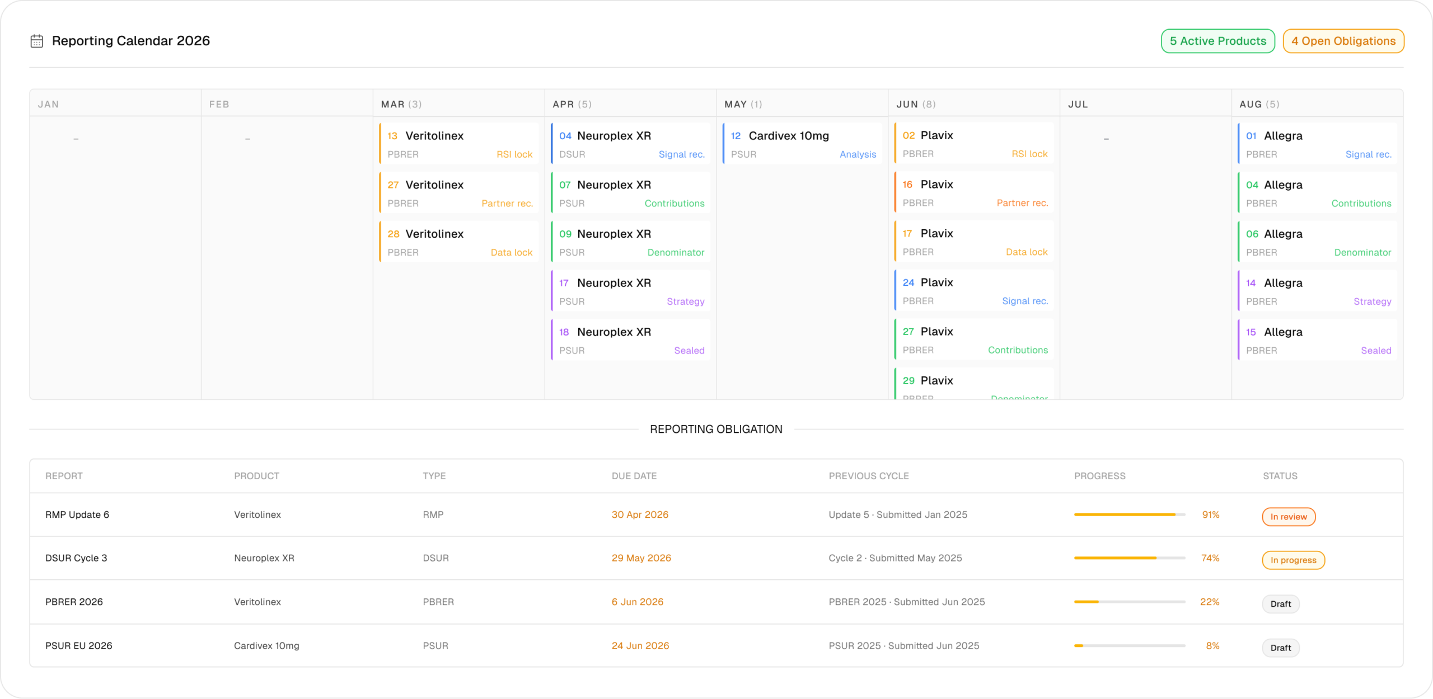
Task: Click PSUR 2025 · Submitted Jun 2025 cell
Action: [x=904, y=645]
